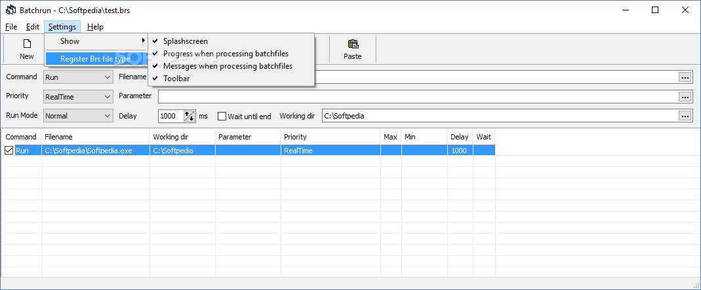Toggle Messages when processing batchfiles

231,66
